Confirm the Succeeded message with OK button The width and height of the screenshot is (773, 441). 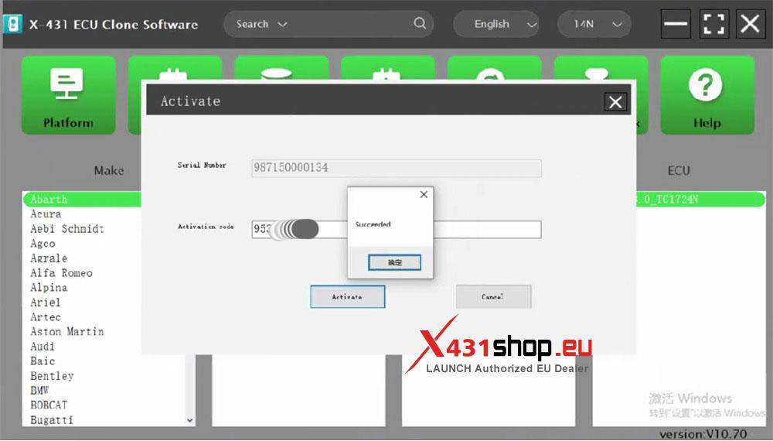pyautogui.click(x=394, y=262)
